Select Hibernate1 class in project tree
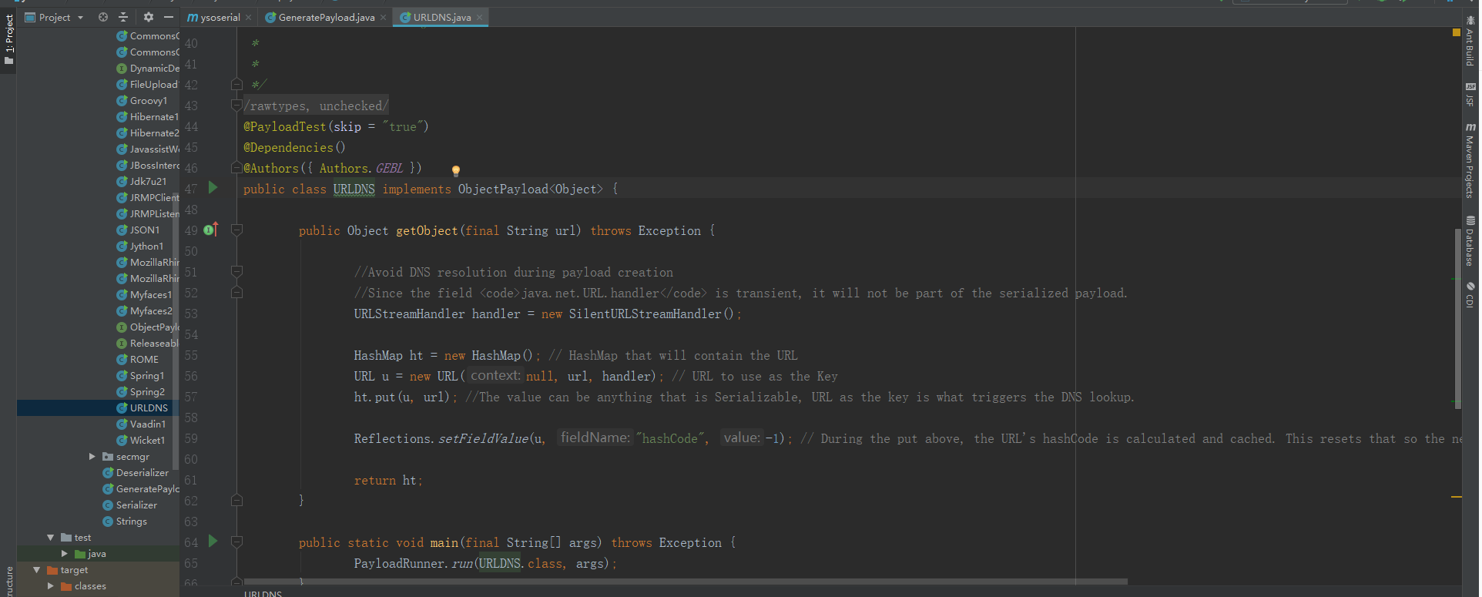1482x597 pixels. click(x=153, y=116)
